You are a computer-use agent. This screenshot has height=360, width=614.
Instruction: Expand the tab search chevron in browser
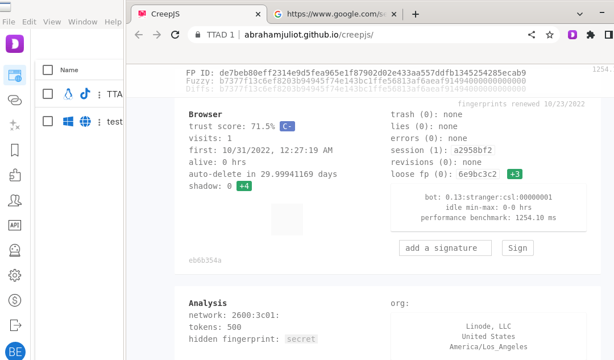580,14
